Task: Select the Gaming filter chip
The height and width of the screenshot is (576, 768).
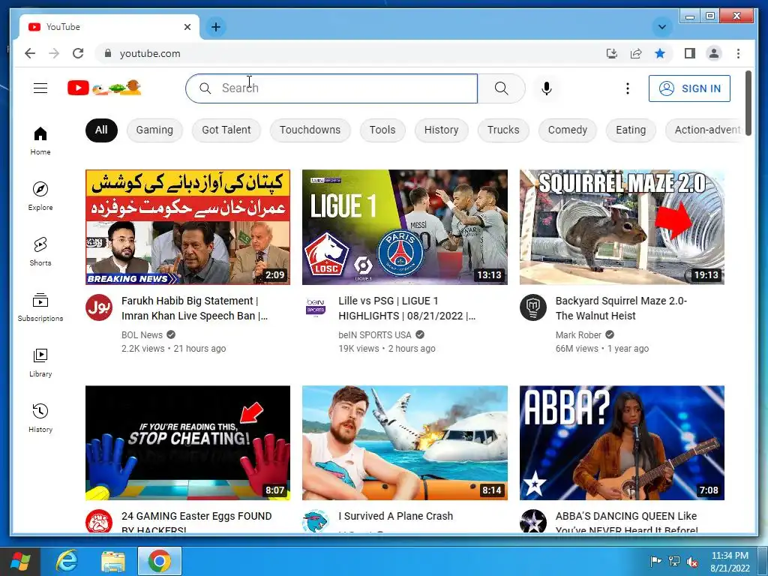Action: 154,130
